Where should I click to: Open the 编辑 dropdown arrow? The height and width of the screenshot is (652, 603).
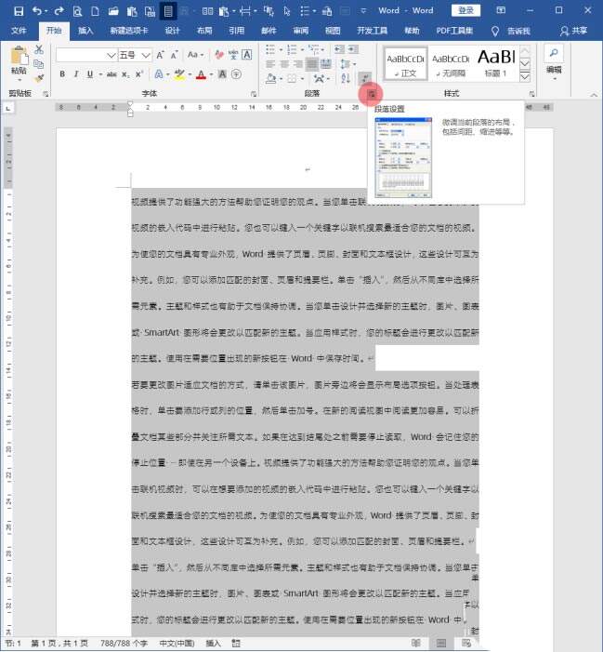click(554, 78)
